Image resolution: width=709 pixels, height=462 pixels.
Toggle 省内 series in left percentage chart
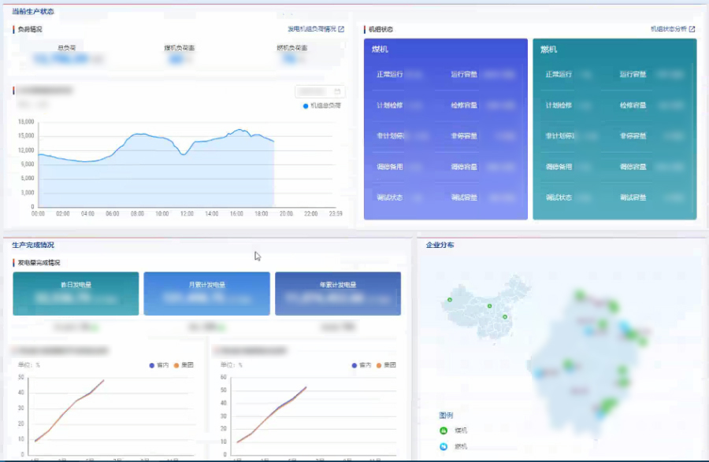click(x=157, y=365)
